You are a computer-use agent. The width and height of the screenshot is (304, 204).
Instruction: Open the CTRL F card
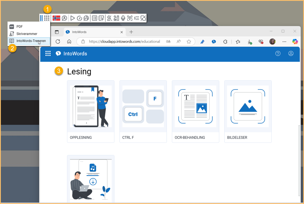click(x=143, y=112)
